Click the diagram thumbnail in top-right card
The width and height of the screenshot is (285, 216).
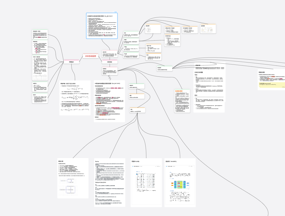tap(208, 30)
